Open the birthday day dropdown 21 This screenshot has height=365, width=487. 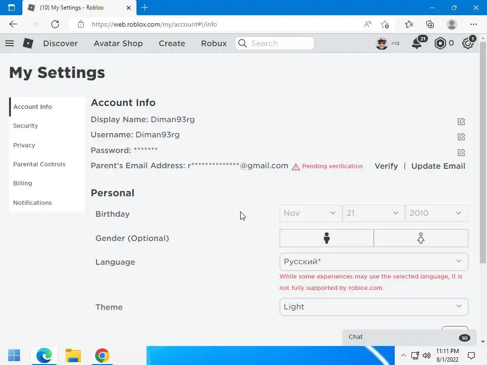(x=374, y=213)
